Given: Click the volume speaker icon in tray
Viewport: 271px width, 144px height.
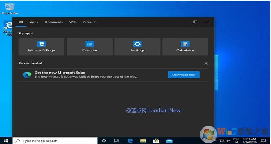Looking at the screenshot, I should pos(228,141).
